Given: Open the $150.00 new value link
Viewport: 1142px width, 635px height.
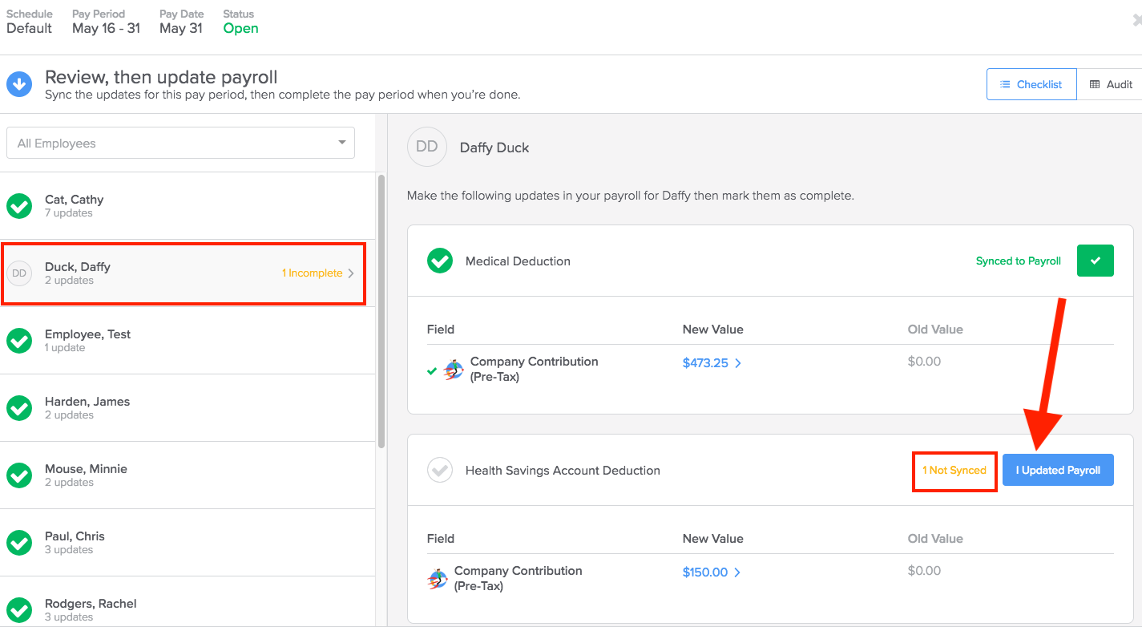Looking at the screenshot, I should point(705,572).
